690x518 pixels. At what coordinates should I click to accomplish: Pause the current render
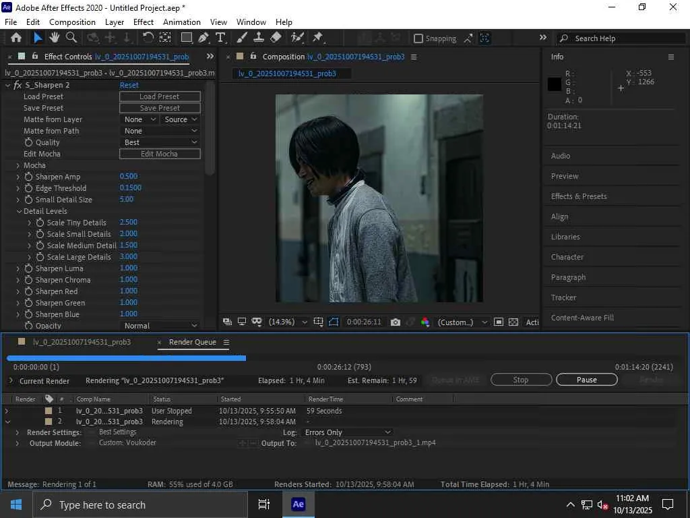pyautogui.click(x=586, y=380)
